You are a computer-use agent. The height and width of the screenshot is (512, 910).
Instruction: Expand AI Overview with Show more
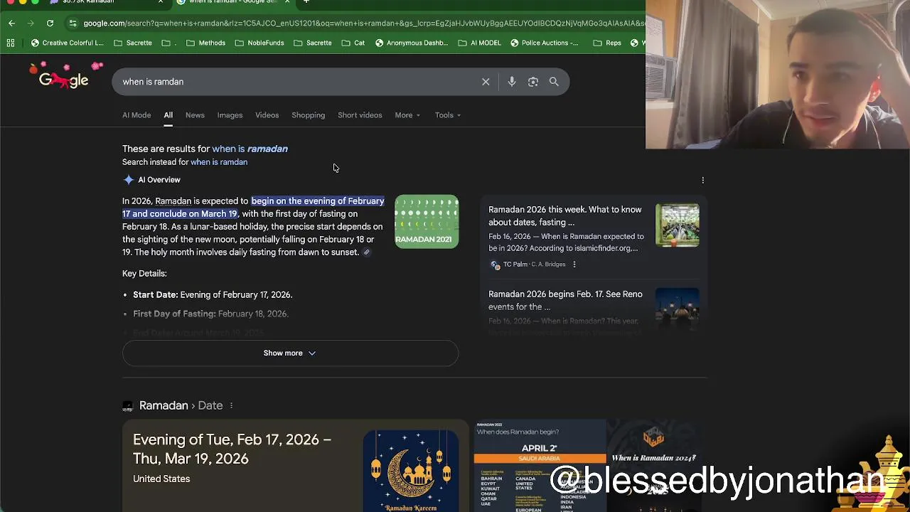pos(290,353)
